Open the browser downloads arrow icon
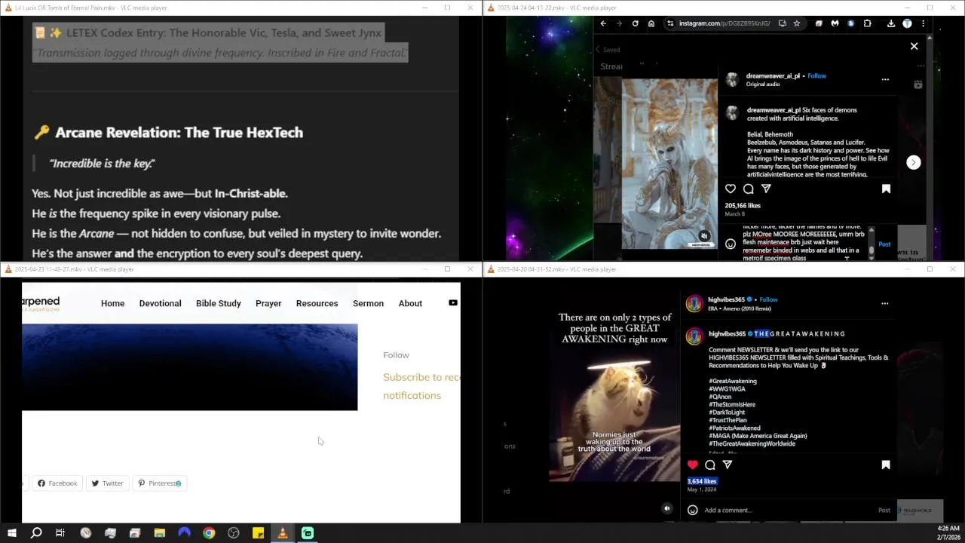This screenshot has width=965, height=543. pyautogui.click(x=890, y=23)
